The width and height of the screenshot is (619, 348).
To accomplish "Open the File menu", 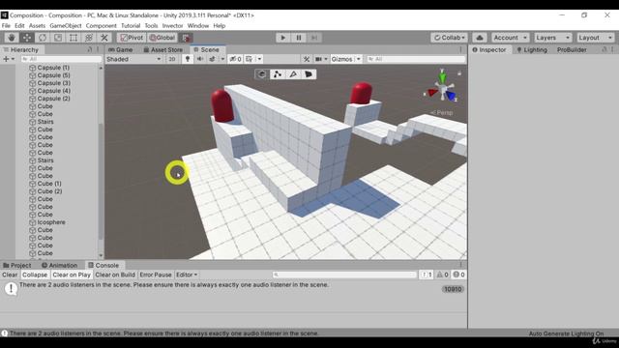I will (6, 26).
